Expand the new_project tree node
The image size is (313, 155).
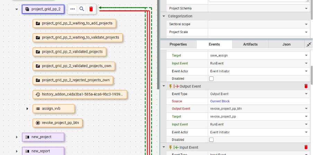pos(16,137)
